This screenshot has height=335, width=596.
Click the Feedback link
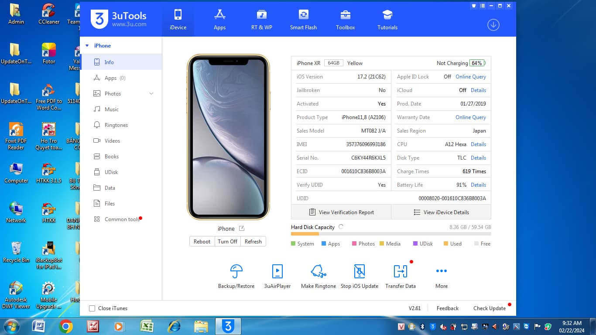click(x=448, y=308)
